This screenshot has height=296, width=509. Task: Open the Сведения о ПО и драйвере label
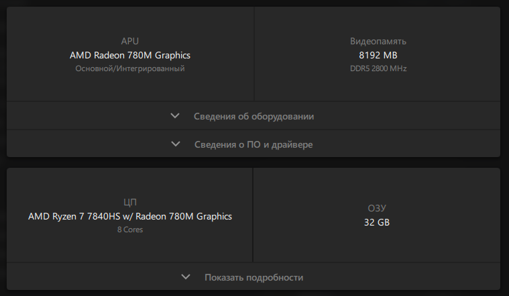pyautogui.click(x=253, y=144)
